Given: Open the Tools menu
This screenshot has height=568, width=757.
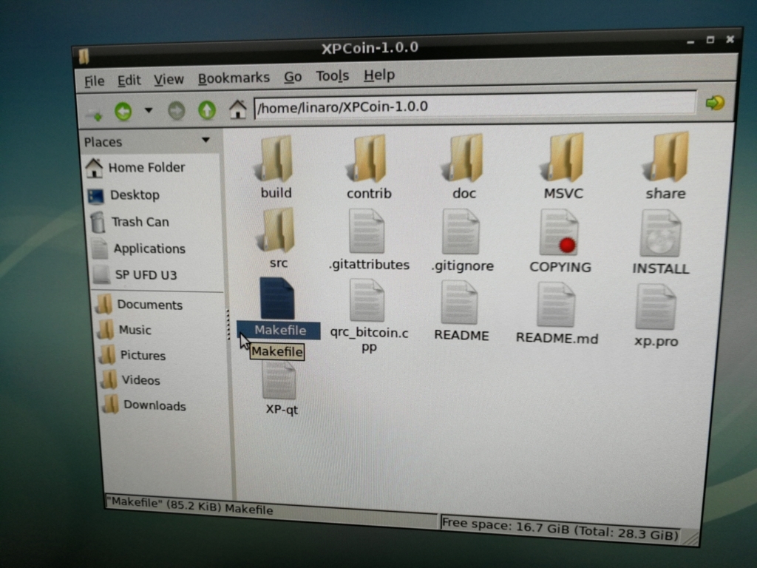Looking at the screenshot, I should 332,76.
